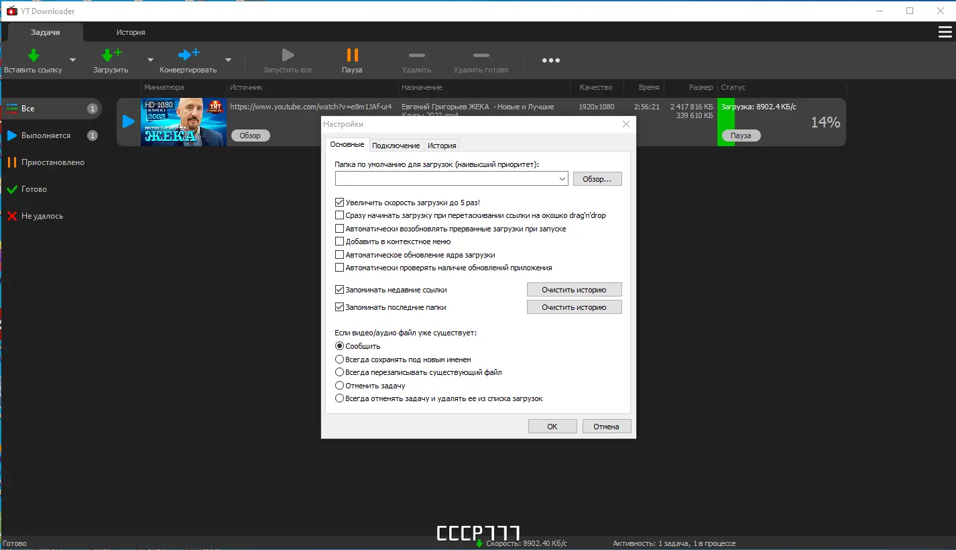Toggle Увеличить скорость загрузки до 5 раз checkbox
This screenshot has height=550, width=956.
[339, 202]
